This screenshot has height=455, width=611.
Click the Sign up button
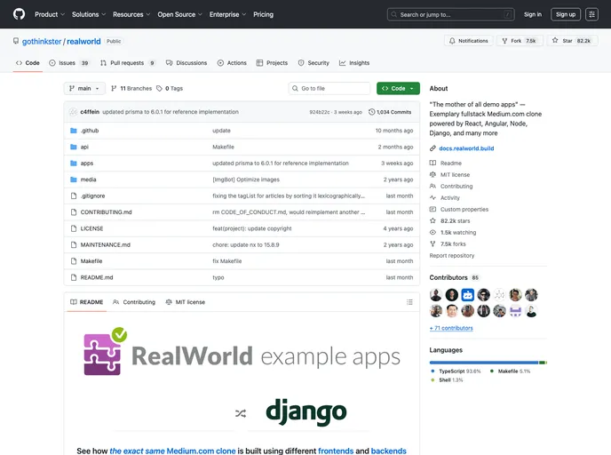click(x=566, y=14)
